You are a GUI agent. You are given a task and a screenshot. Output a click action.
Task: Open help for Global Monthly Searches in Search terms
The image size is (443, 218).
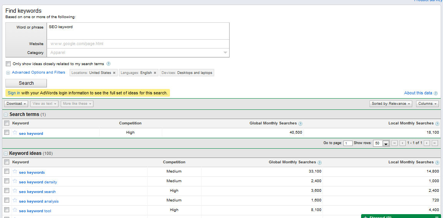point(300,124)
